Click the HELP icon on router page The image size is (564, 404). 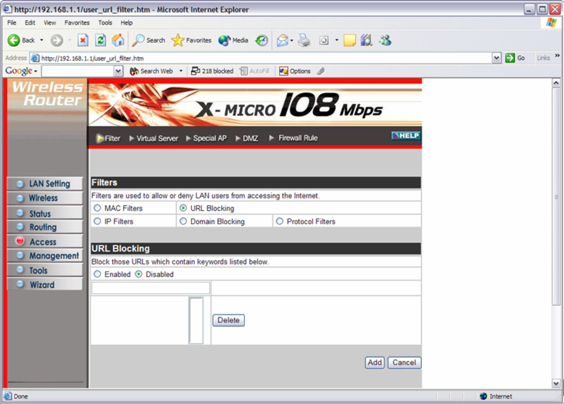tap(406, 135)
